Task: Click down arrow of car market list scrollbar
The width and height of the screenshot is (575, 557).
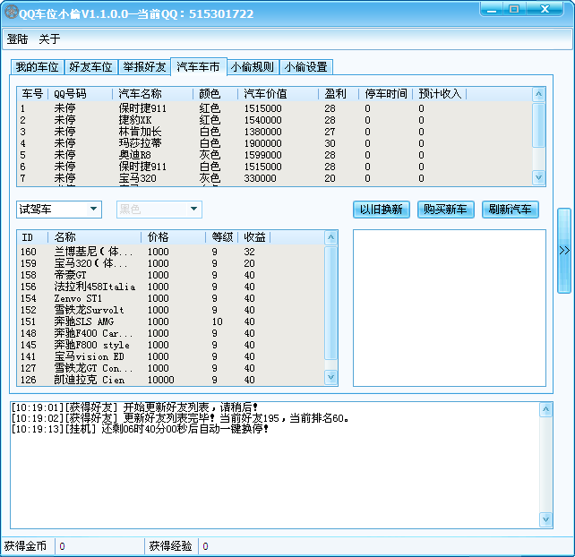Action: 330,377
